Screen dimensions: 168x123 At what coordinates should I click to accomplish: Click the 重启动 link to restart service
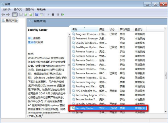point(32,42)
